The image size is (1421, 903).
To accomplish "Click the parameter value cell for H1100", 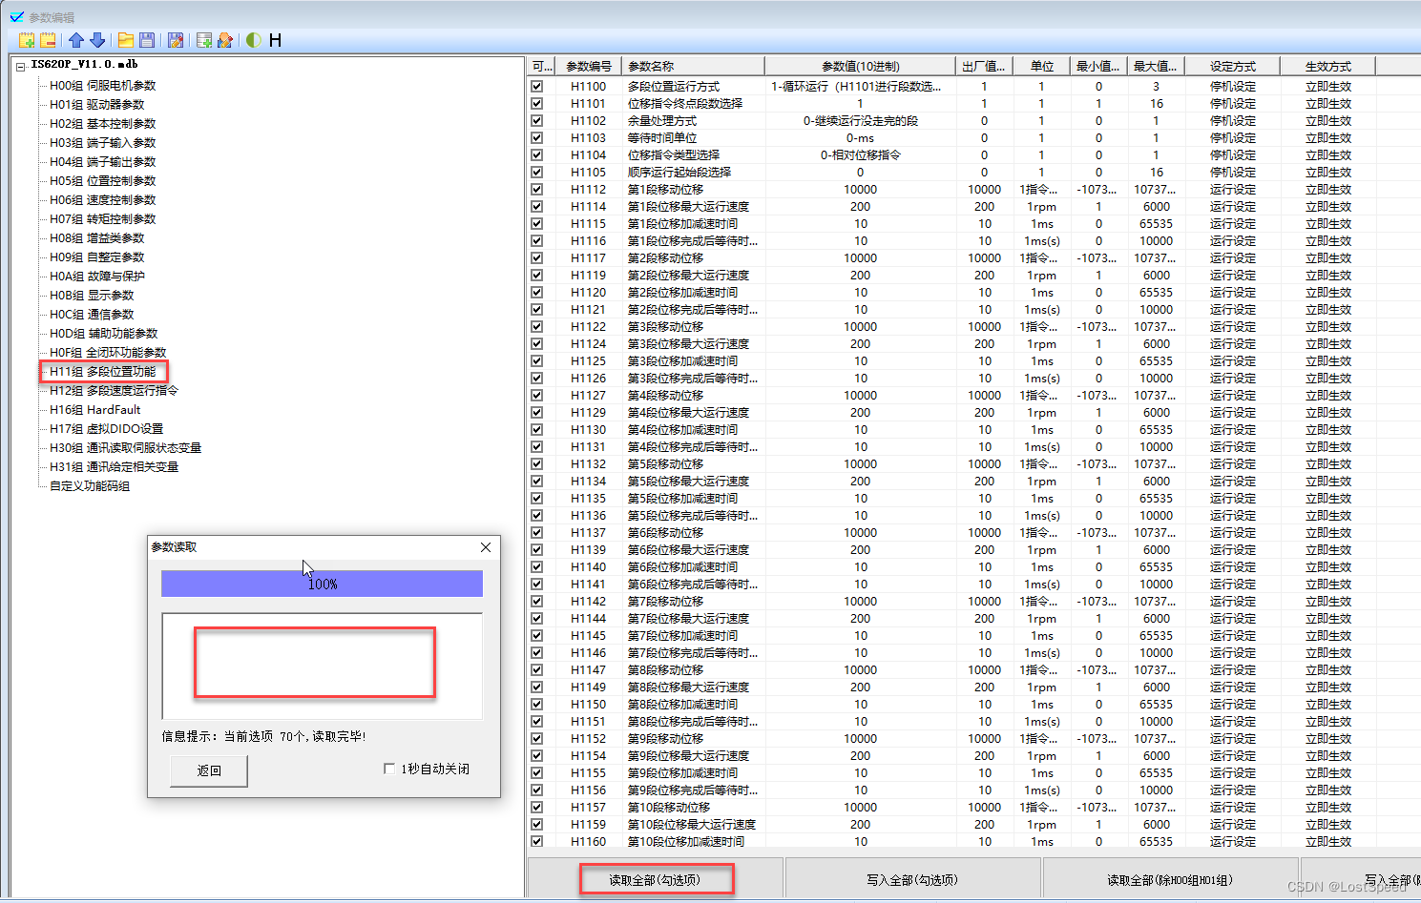I will tap(860, 86).
